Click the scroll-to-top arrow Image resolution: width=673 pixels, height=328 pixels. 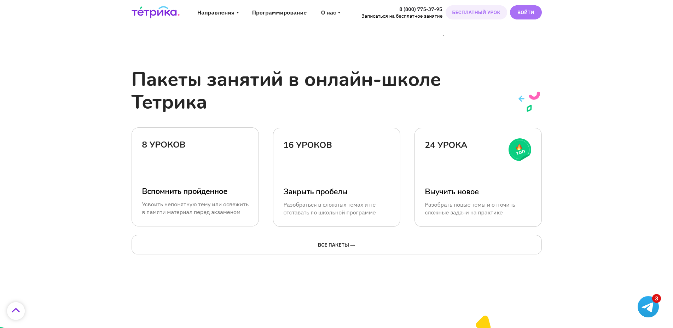16,310
